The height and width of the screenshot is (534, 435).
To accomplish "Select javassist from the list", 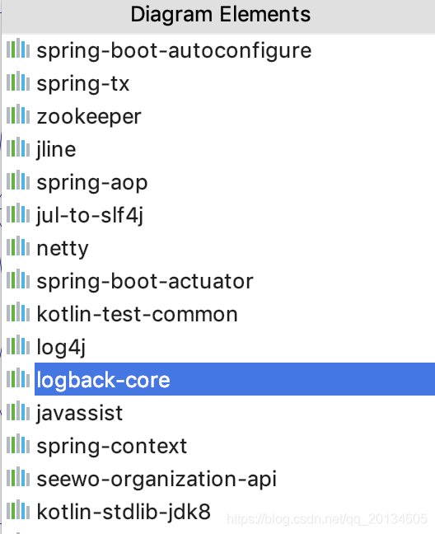I will pyautogui.click(x=218, y=413).
